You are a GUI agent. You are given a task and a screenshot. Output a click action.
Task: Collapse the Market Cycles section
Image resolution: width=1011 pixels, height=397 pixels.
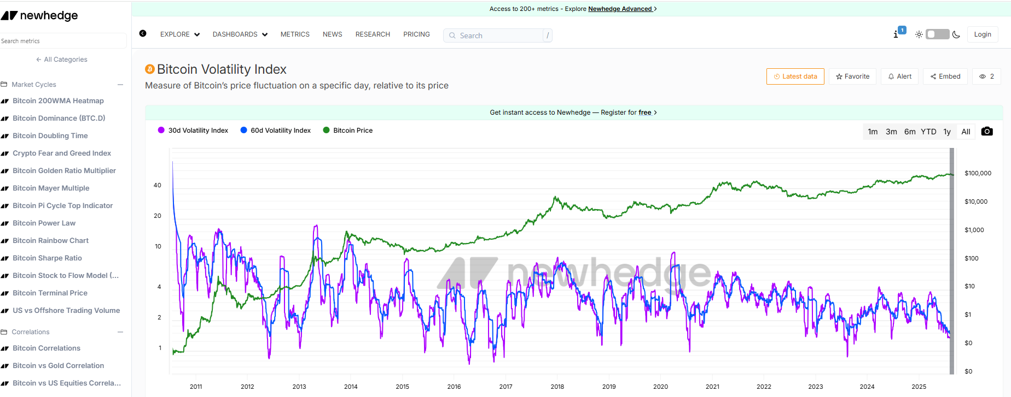120,85
